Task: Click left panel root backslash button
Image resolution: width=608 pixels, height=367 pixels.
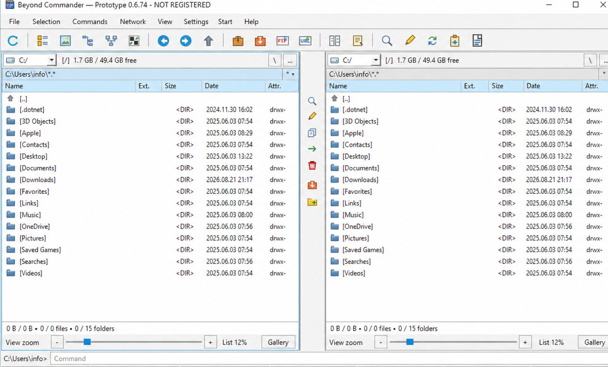Action: [x=274, y=60]
